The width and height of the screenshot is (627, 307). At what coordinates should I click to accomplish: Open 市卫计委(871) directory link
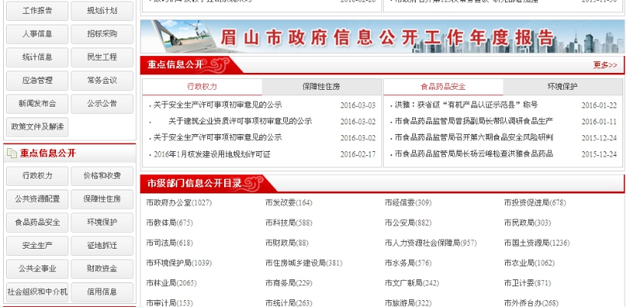[x=527, y=283]
